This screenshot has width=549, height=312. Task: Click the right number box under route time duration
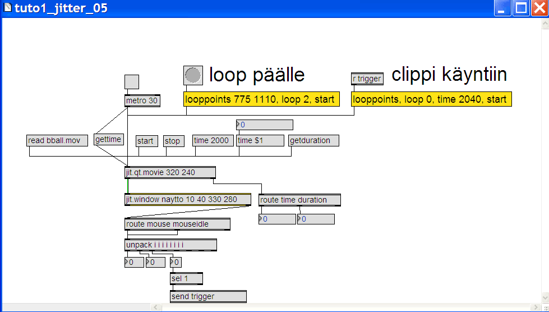[317, 219]
